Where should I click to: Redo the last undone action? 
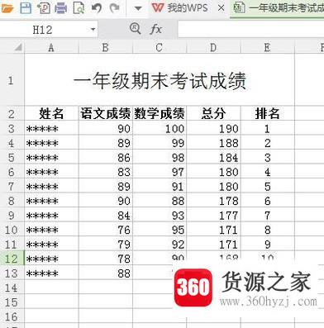[x=114, y=8]
